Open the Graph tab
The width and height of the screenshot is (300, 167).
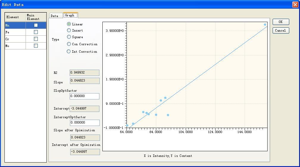[x=70, y=15]
